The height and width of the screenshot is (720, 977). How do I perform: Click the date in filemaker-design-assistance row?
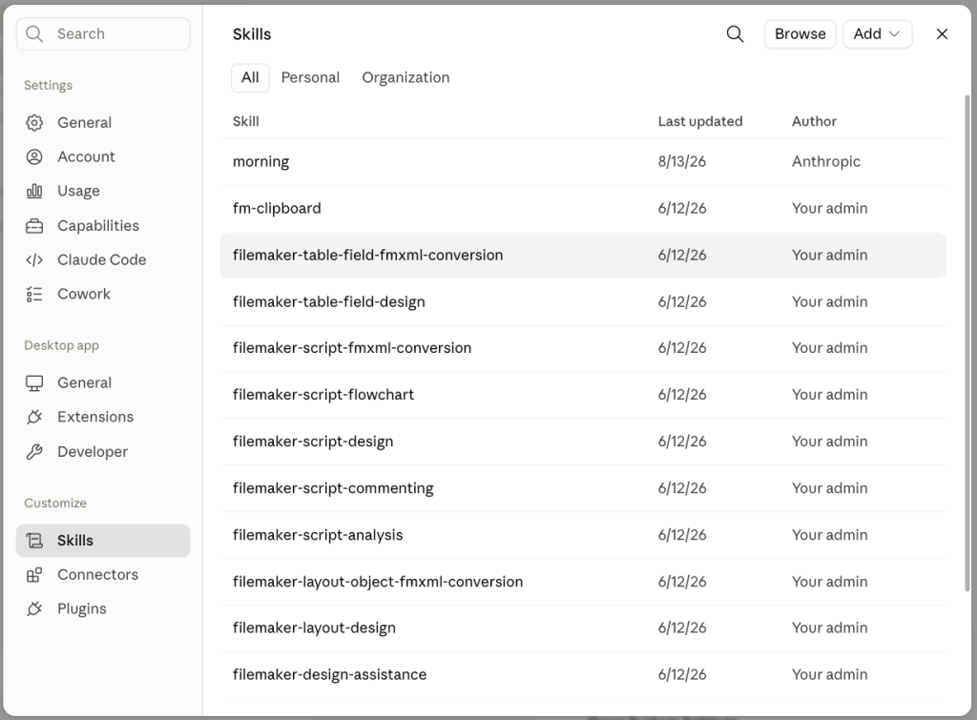681,674
